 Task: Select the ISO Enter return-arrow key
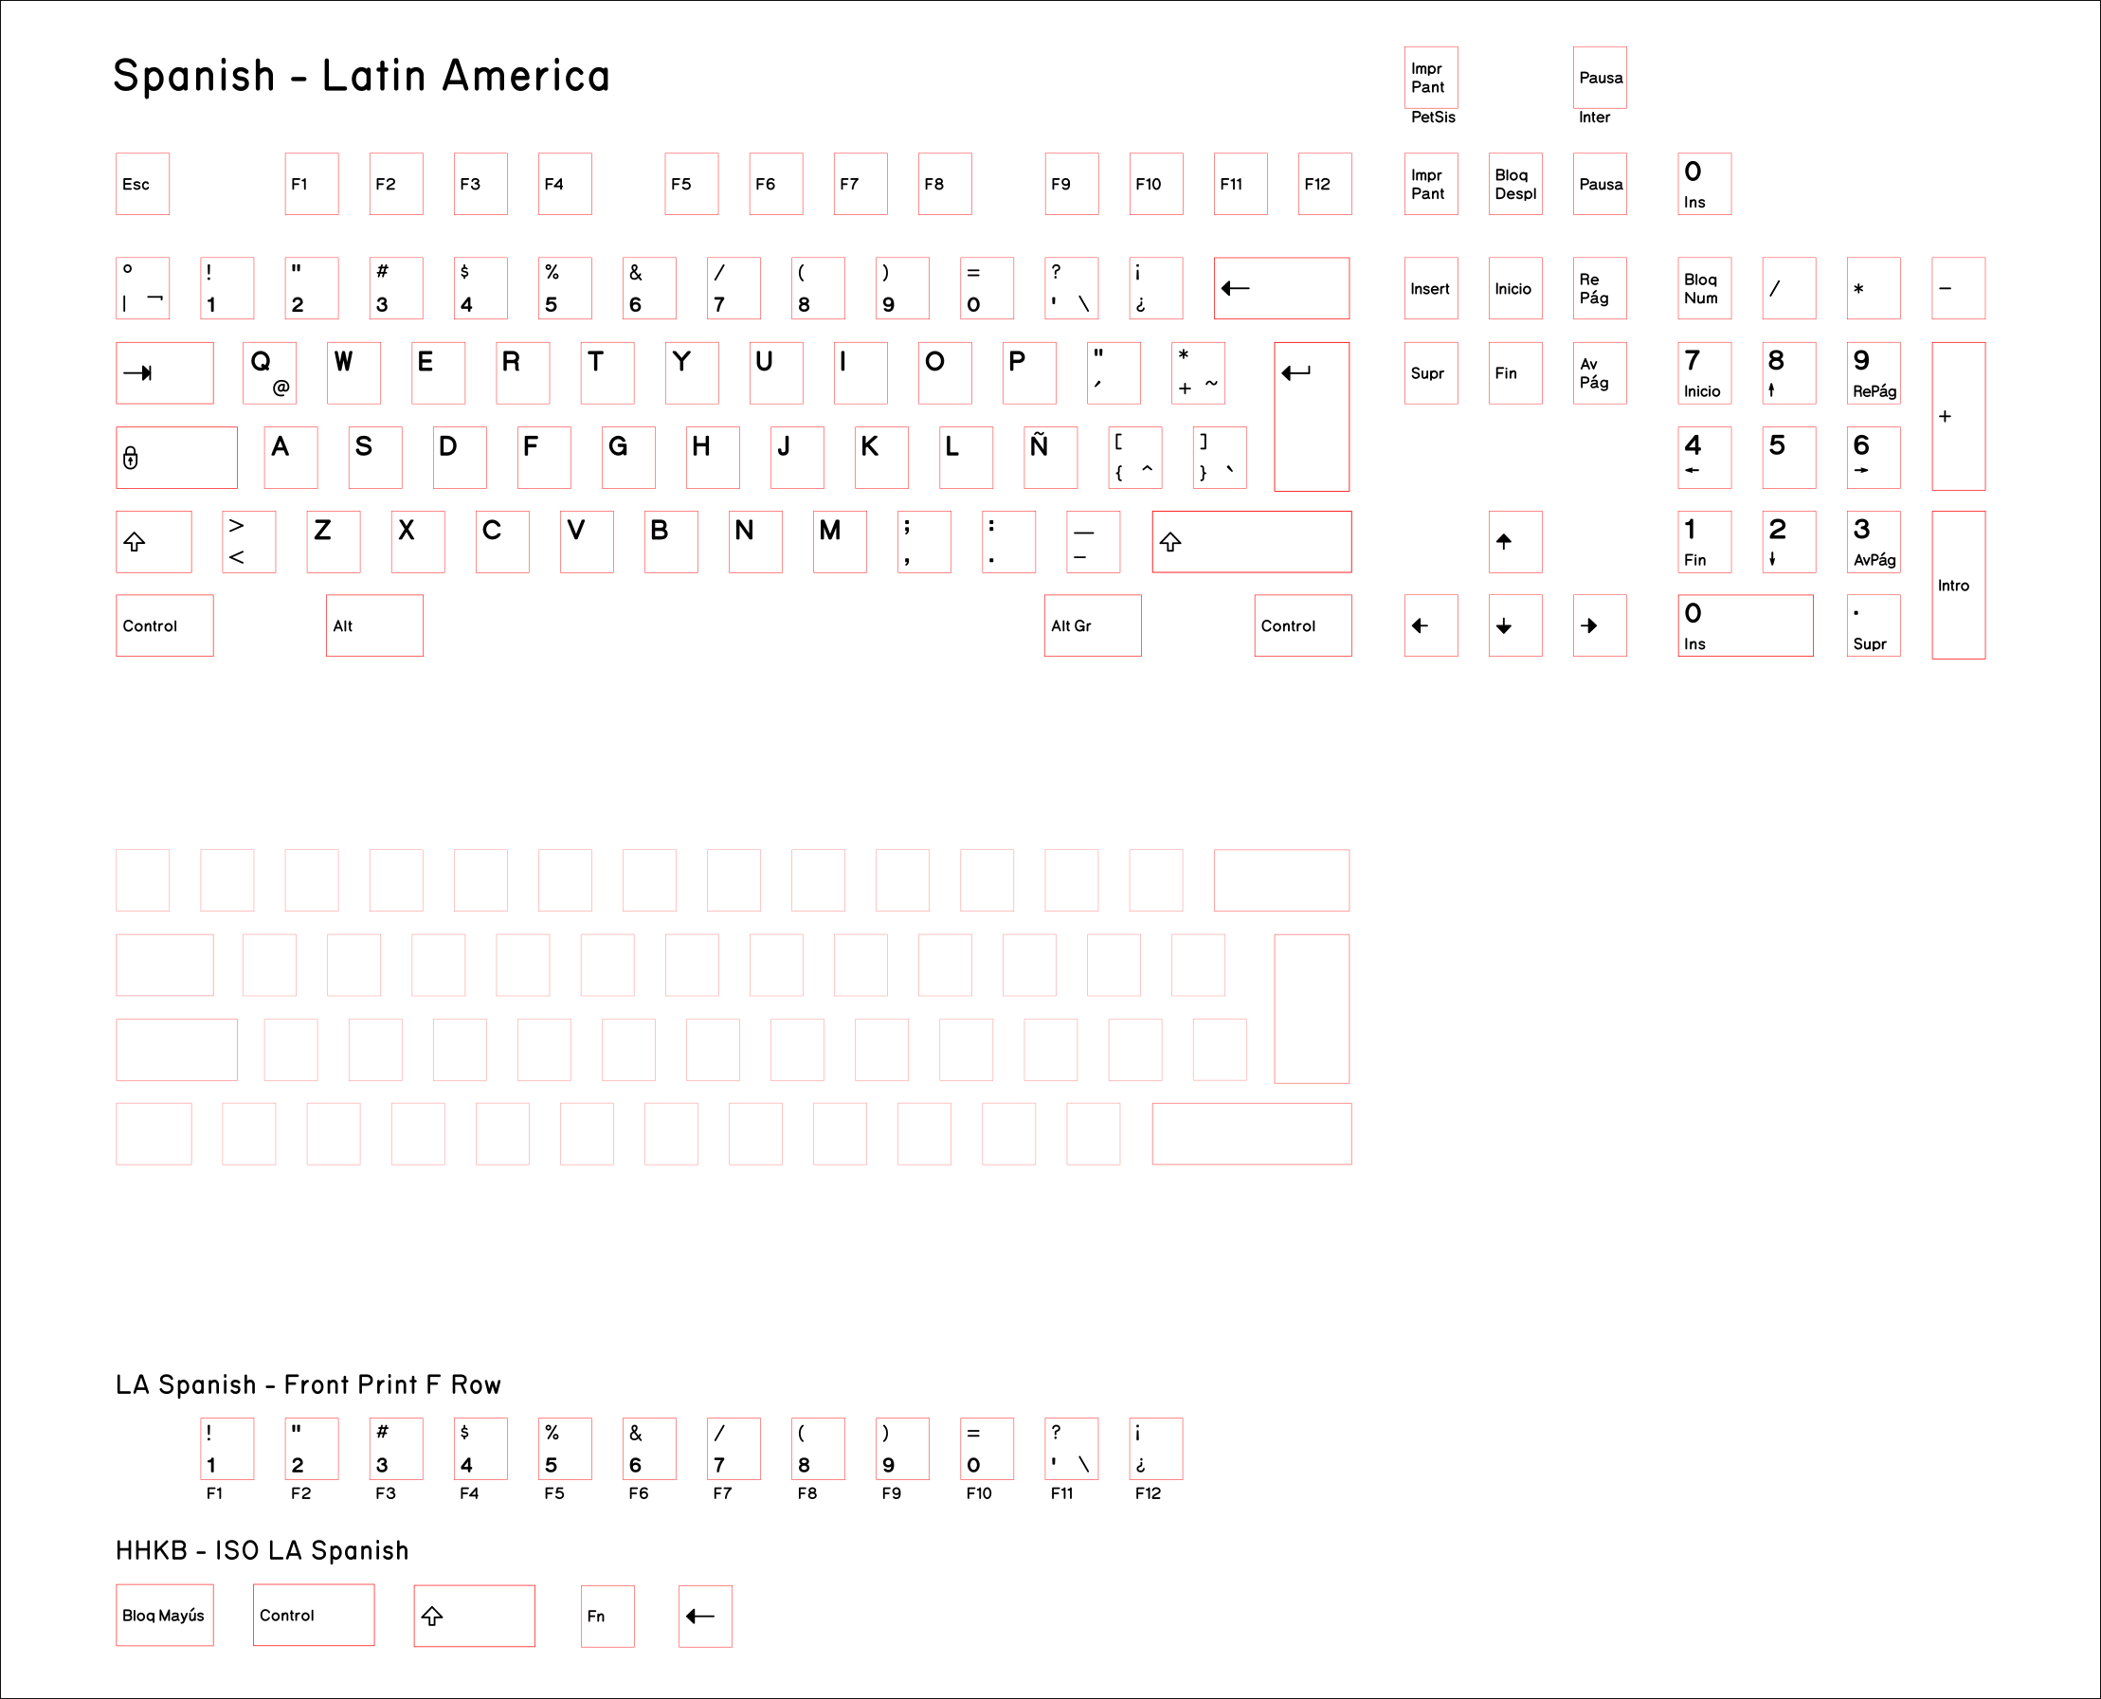(1312, 418)
